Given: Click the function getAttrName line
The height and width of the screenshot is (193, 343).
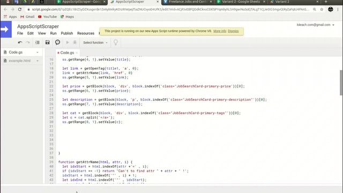Looking at the screenshot, I should point(95,162).
